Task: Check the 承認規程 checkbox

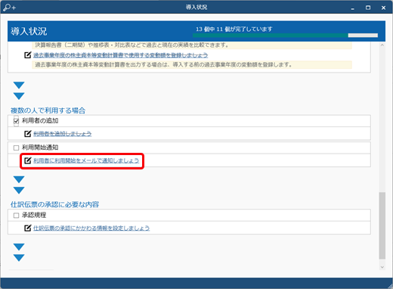Action: coord(16,216)
